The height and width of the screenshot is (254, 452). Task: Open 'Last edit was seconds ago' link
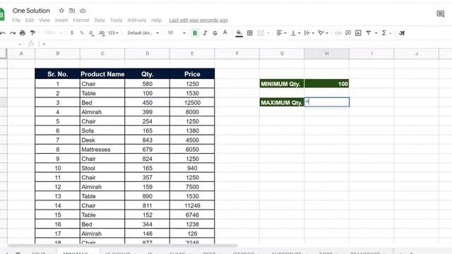[198, 20]
